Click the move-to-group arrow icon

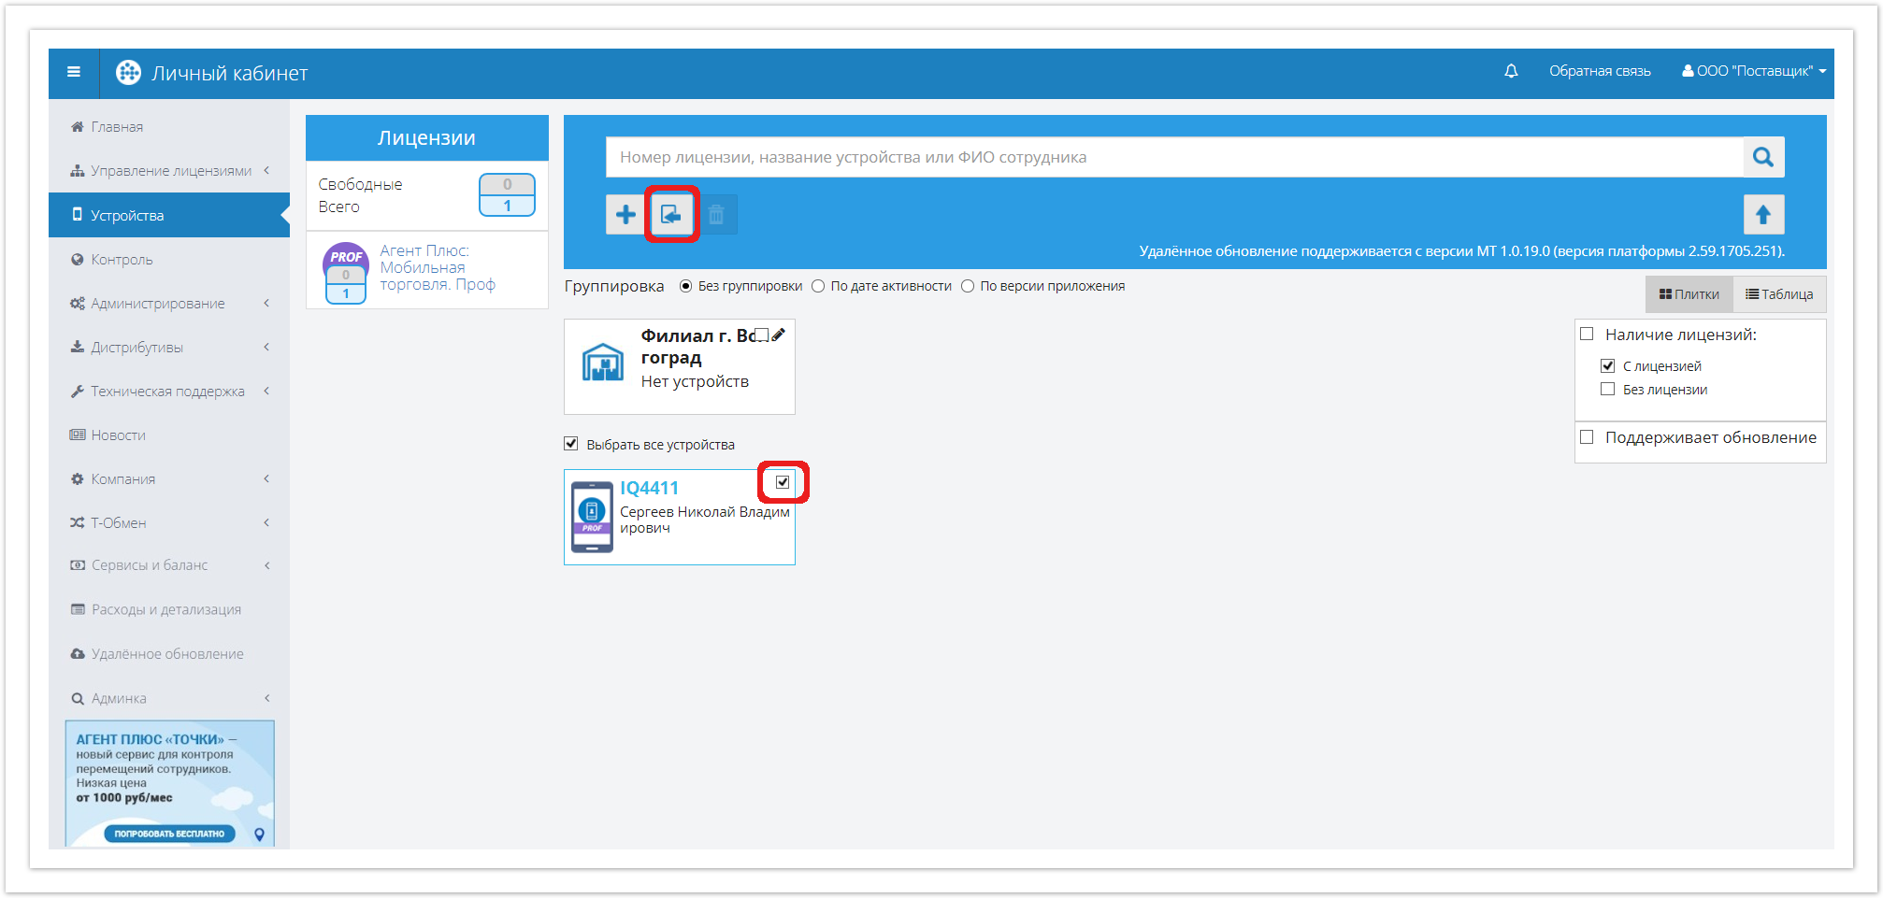coord(671,215)
